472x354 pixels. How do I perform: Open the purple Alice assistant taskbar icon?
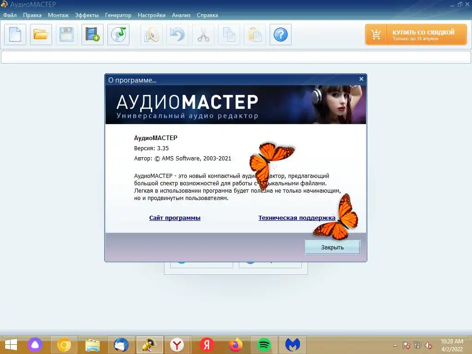click(x=35, y=345)
